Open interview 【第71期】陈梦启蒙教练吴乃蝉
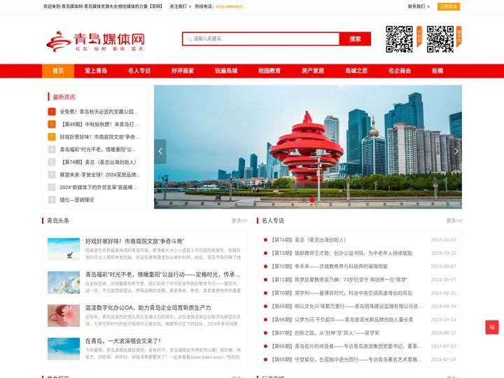The image size is (504, 378). [x=339, y=279]
